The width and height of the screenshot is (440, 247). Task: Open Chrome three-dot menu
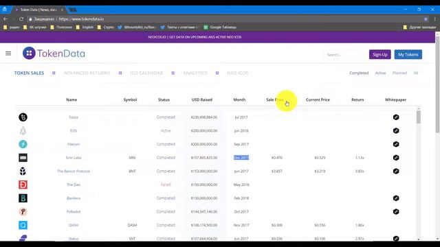pyautogui.click(x=434, y=19)
